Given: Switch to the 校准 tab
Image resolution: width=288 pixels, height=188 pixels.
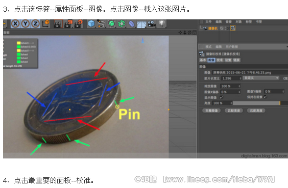Looking at the screenshot, I should point(220,60).
